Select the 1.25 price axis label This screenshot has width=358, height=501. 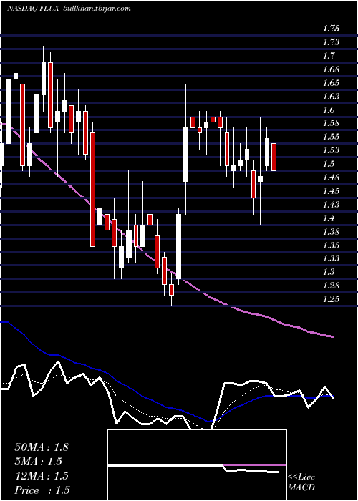point(331,299)
